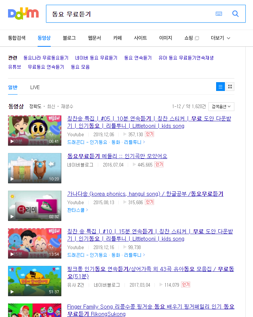Open 동요무료듣기 메들리 video title

click(117, 156)
